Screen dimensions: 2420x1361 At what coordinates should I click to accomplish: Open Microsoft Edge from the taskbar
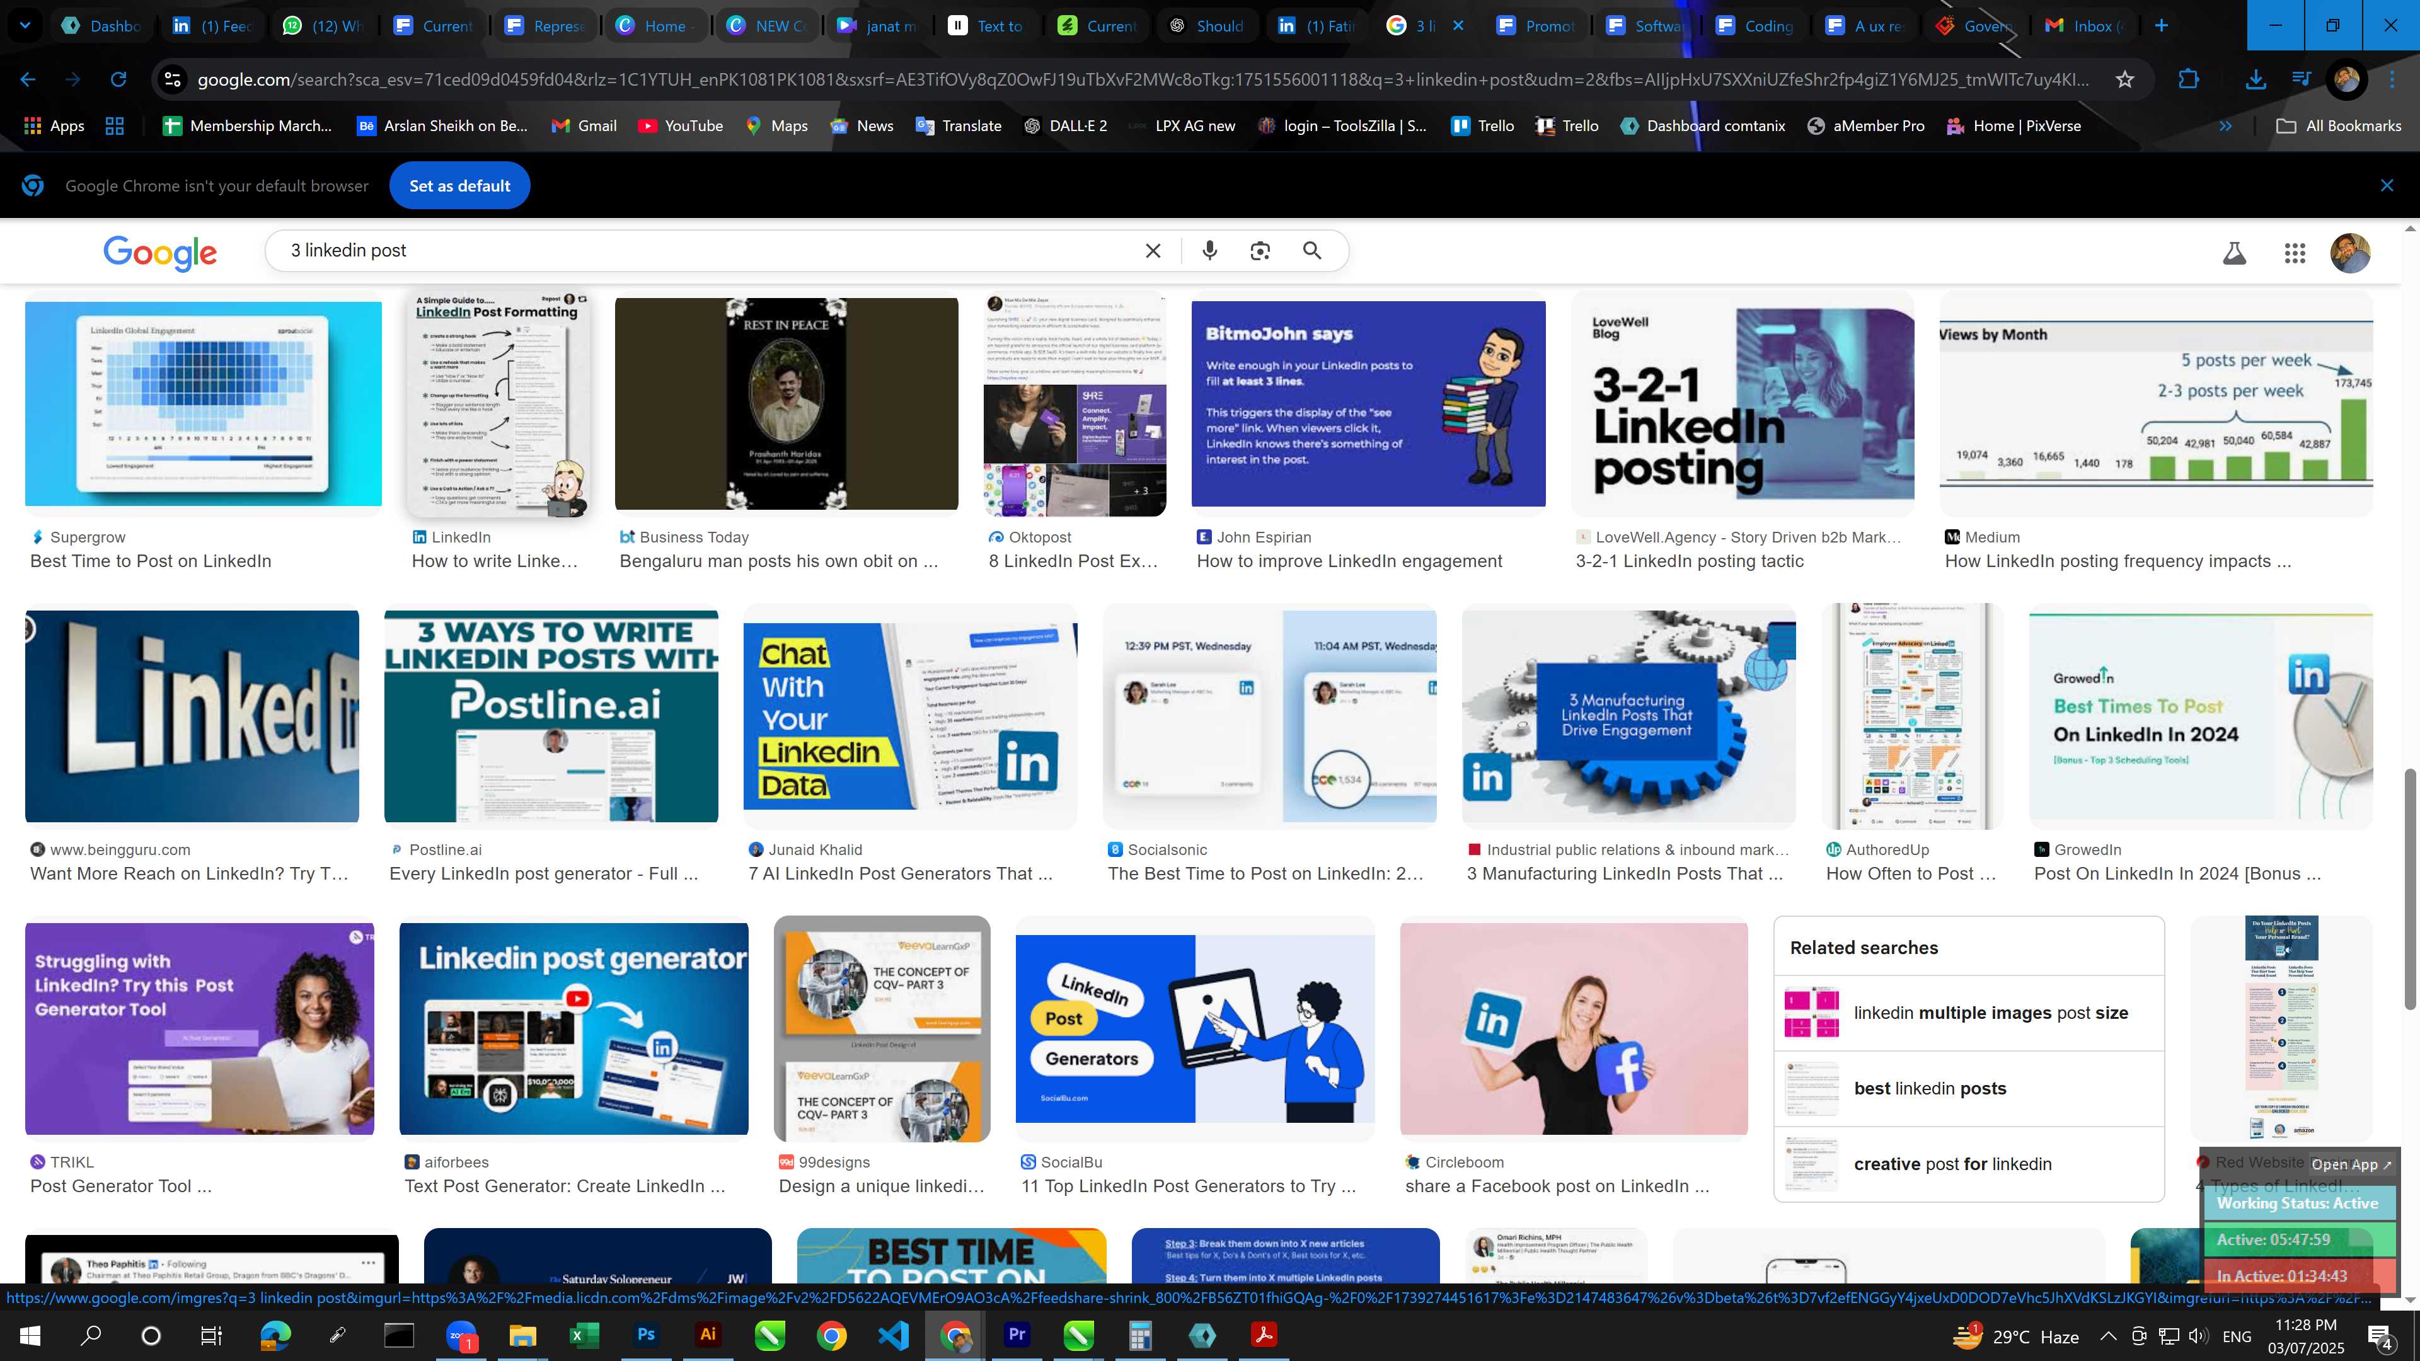tap(274, 1335)
